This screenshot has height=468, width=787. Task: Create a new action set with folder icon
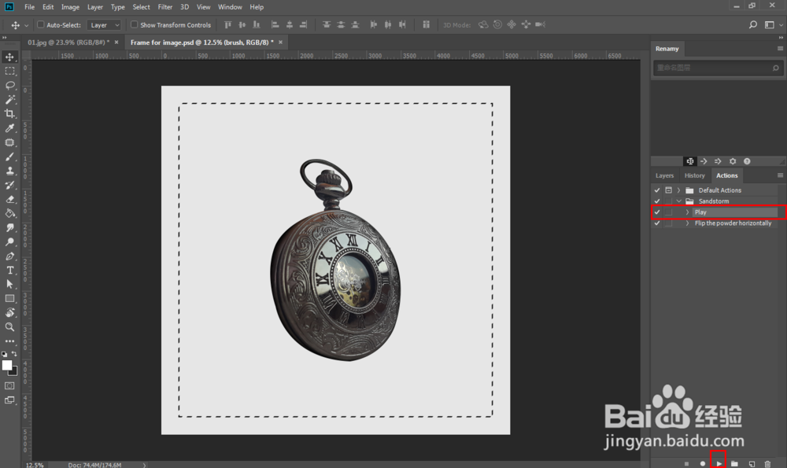pyautogui.click(x=735, y=464)
